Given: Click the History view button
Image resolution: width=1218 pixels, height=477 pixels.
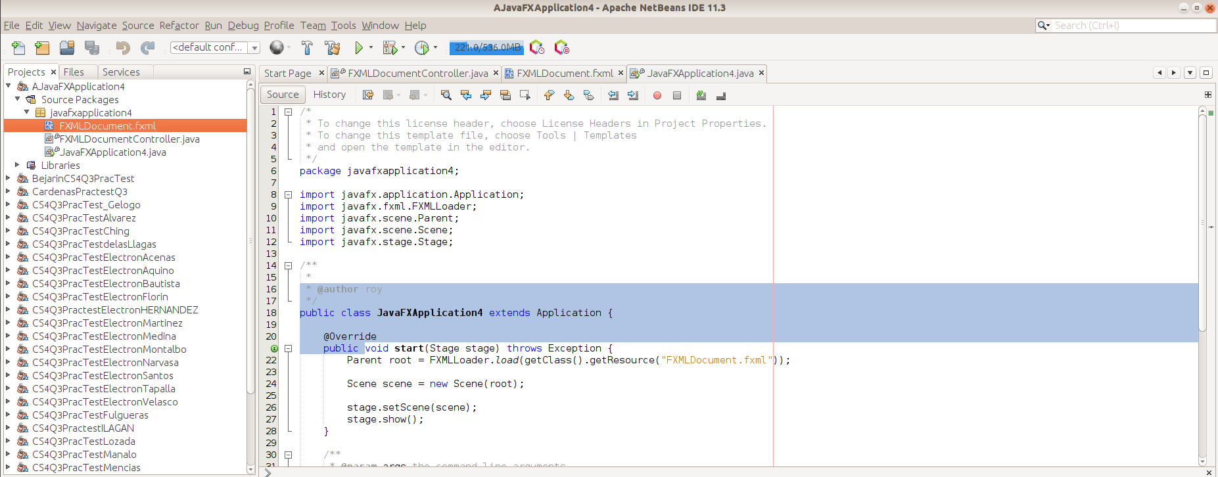Looking at the screenshot, I should tap(329, 95).
